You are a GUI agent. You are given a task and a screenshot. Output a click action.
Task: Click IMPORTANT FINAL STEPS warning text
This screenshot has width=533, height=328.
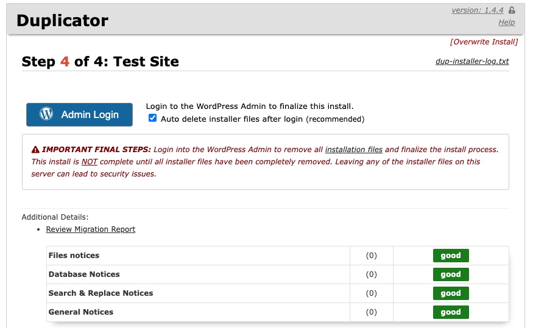[x=96, y=150]
